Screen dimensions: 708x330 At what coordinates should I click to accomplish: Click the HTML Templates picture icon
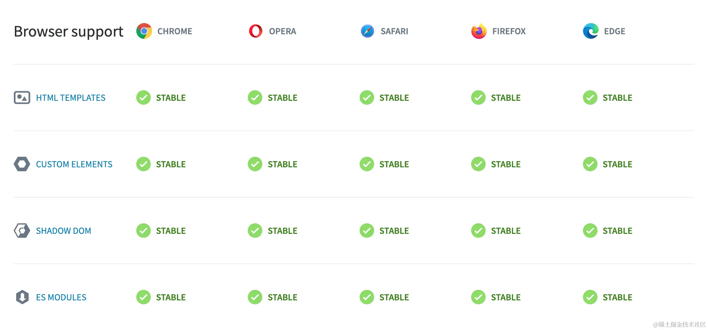[x=22, y=98]
